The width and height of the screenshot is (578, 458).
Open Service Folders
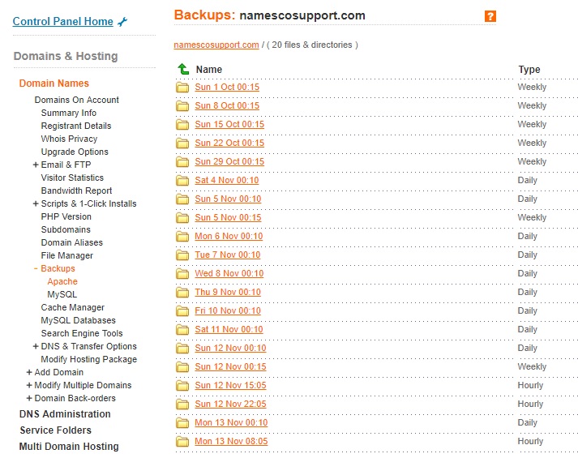[x=56, y=430]
